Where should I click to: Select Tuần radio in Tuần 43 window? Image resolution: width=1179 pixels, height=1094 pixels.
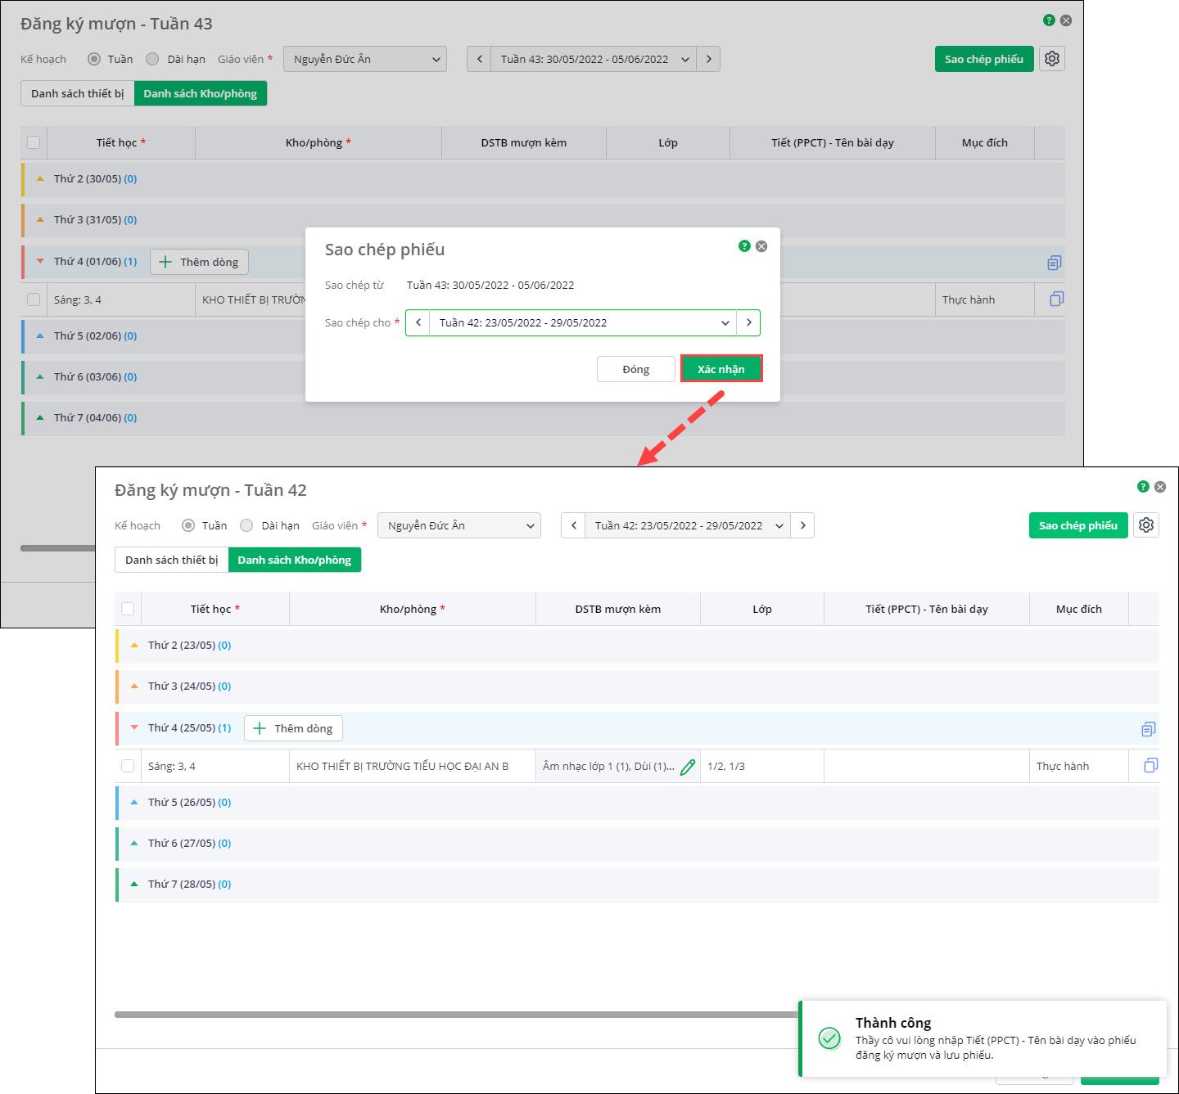94,59
